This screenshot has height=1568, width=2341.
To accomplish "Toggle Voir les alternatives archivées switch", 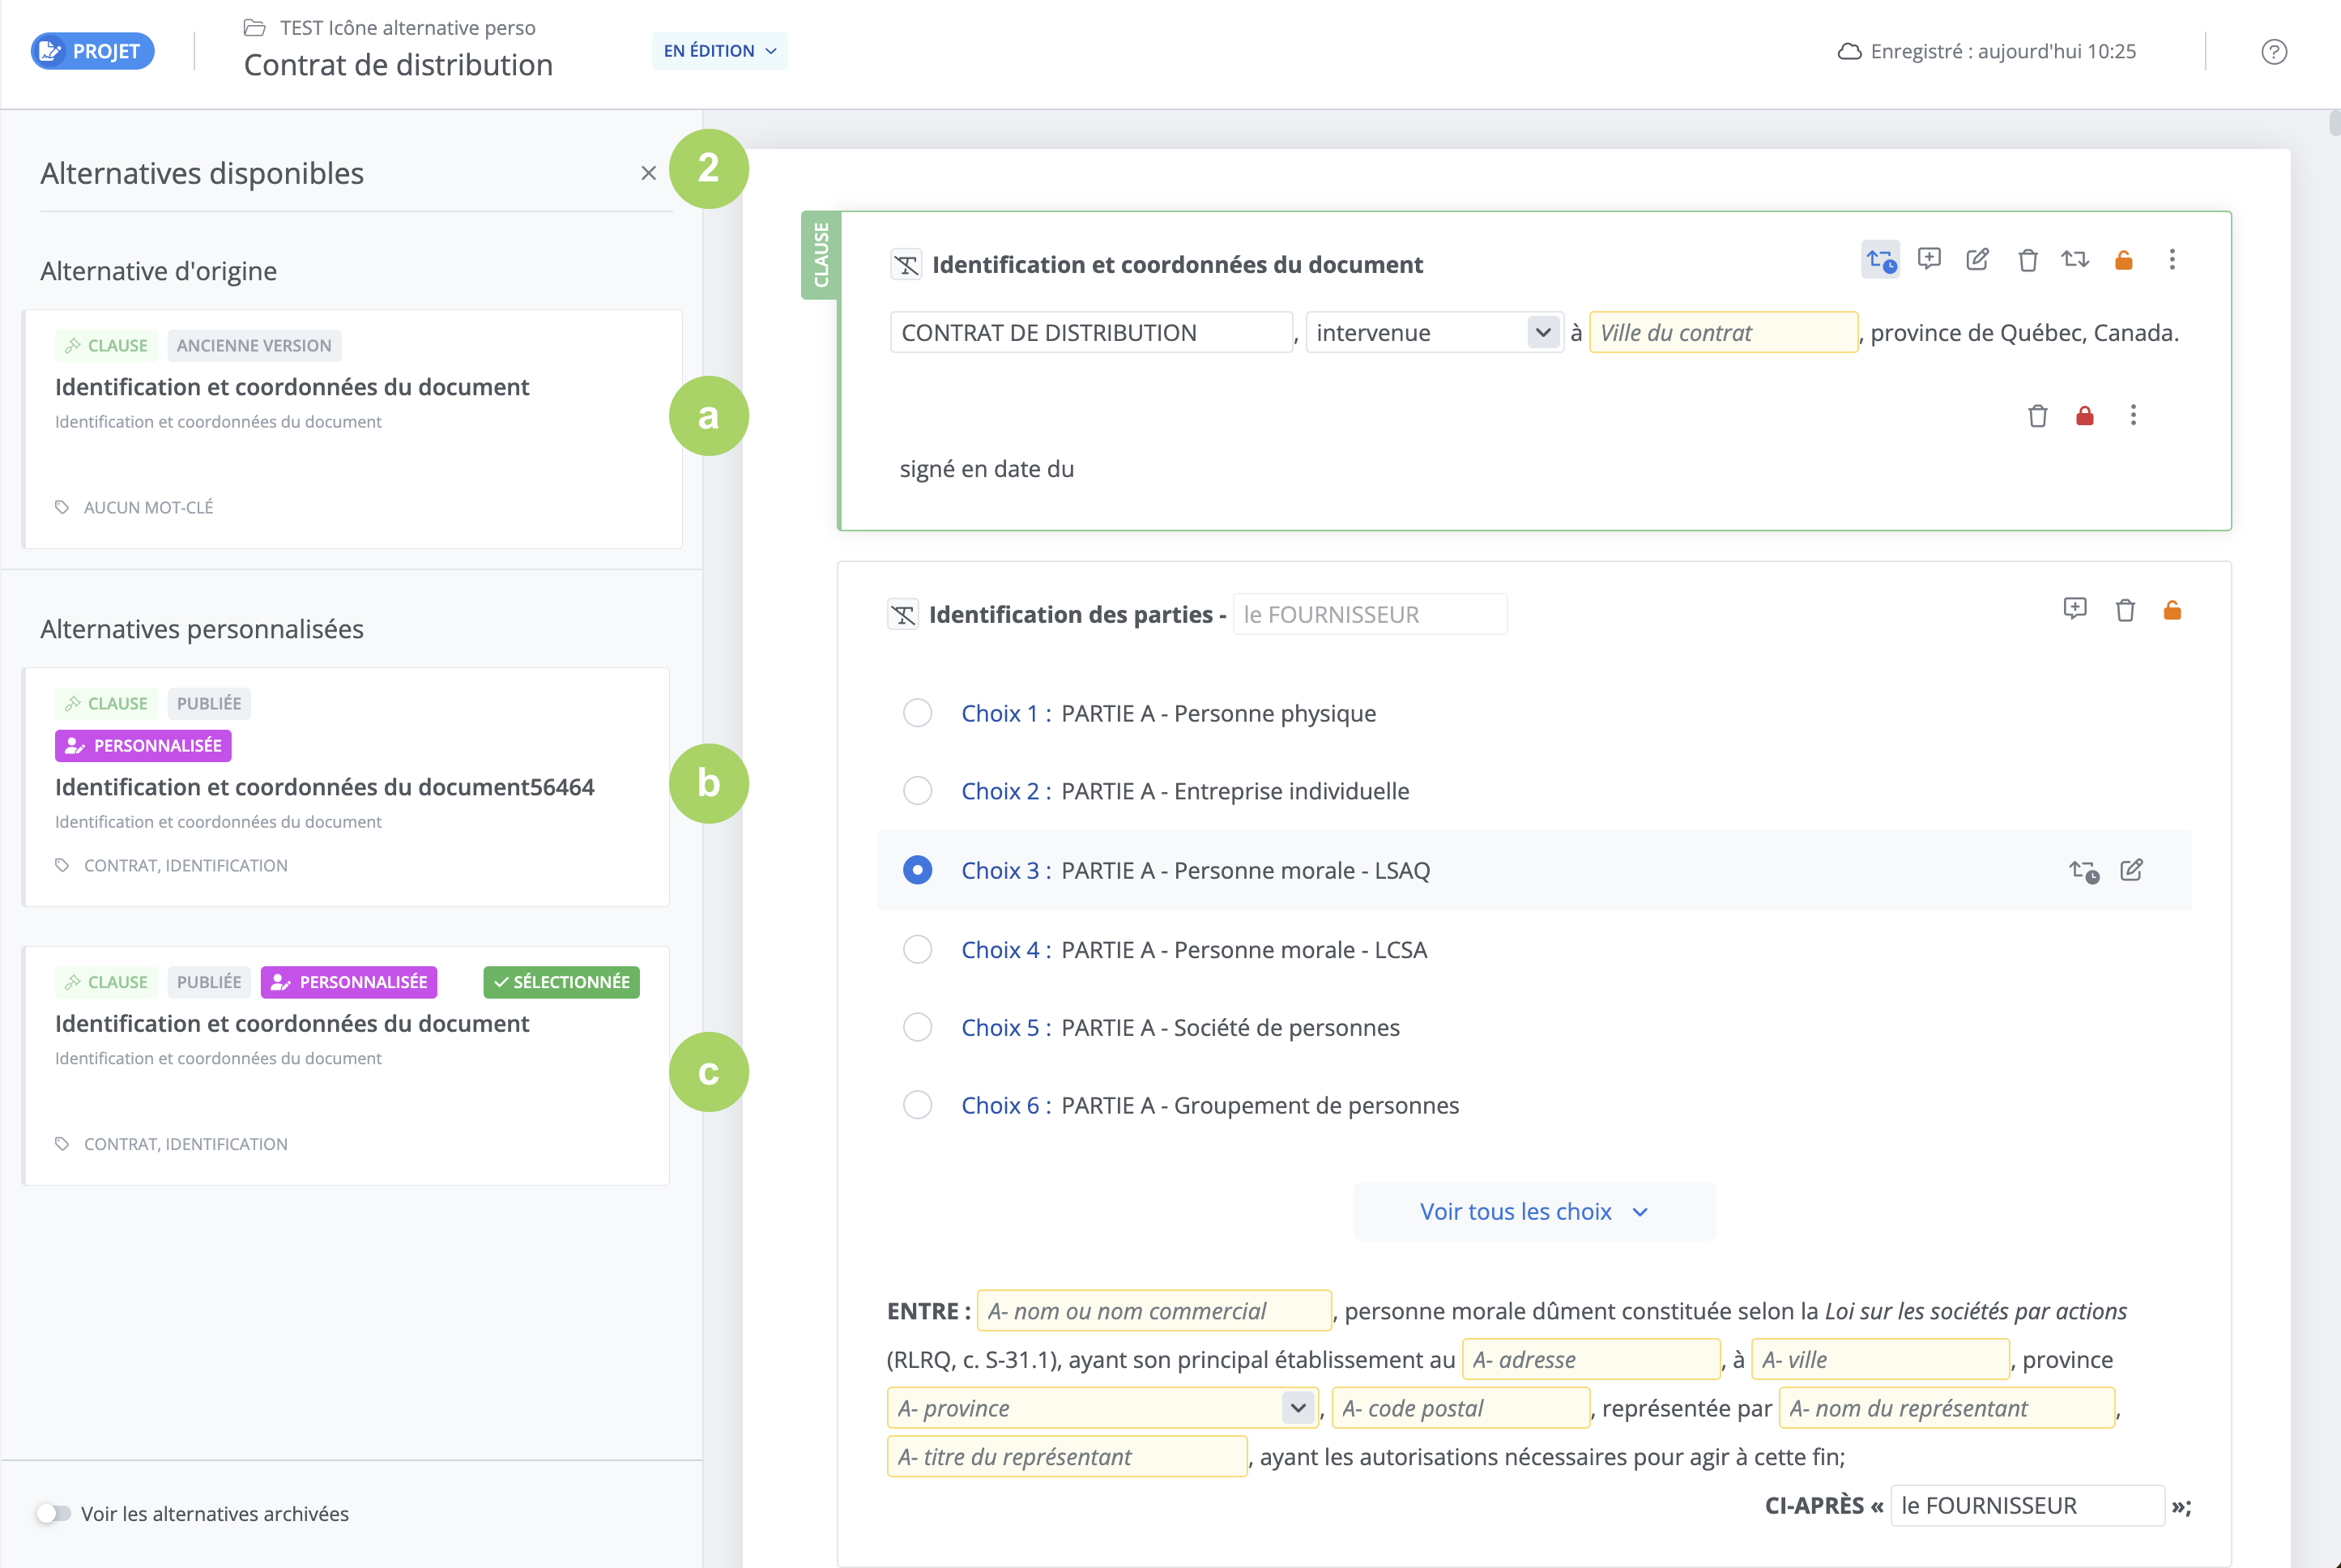I will coord(54,1513).
